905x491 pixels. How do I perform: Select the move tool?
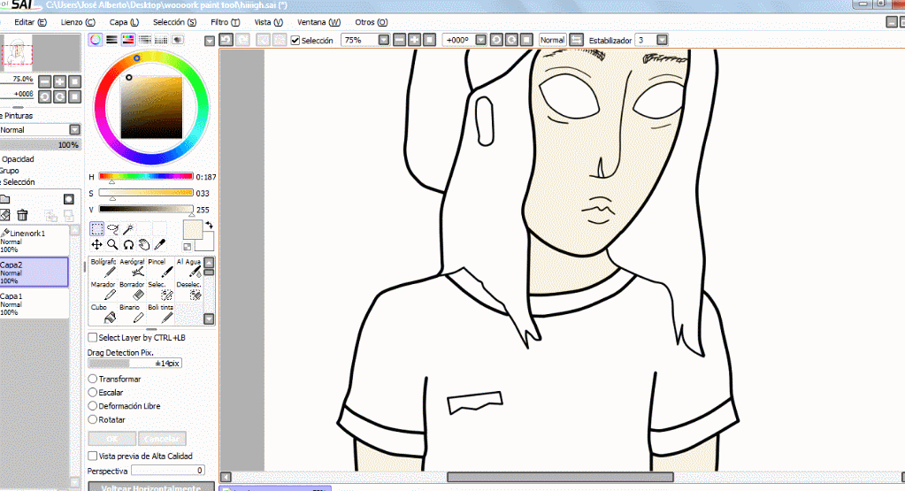pos(96,245)
